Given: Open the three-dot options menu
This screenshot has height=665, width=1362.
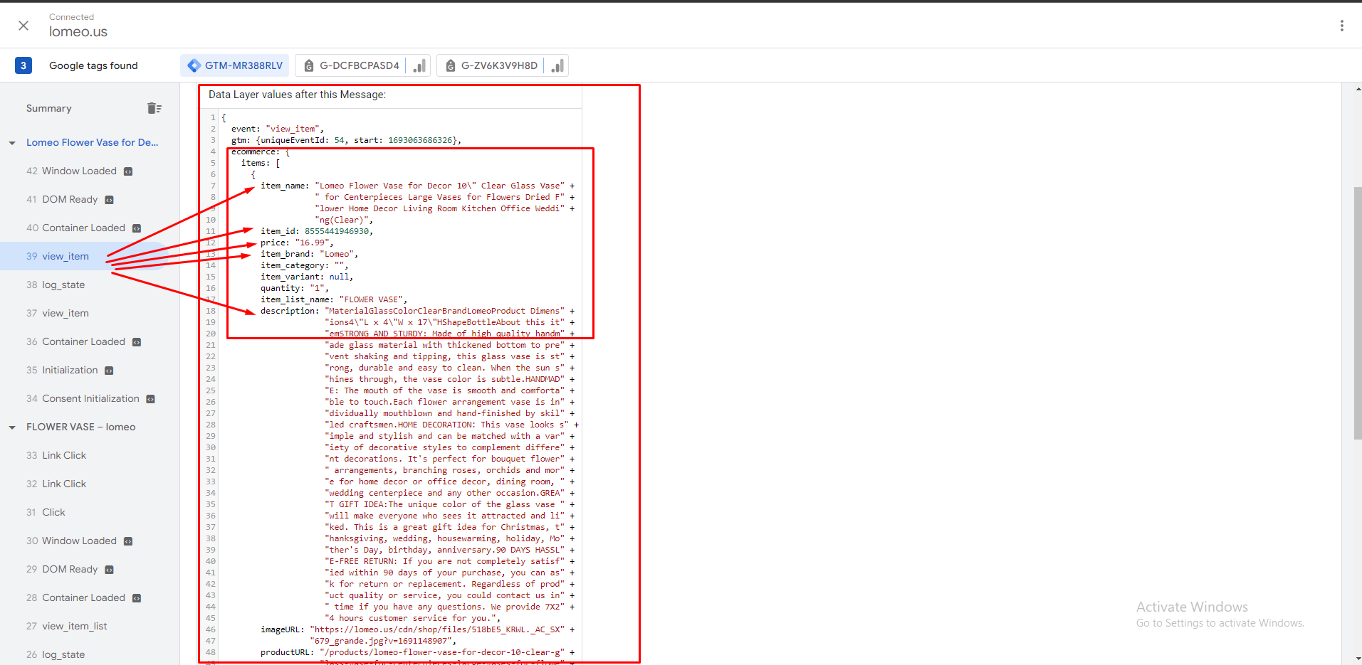Looking at the screenshot, I should click(1341, 26).
